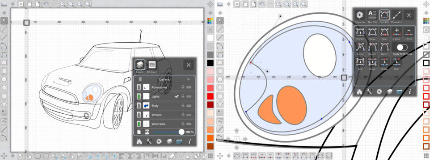Toggle visibility of Wireframe layer
This screenshot has width=430, height=160.
[139, 124]
